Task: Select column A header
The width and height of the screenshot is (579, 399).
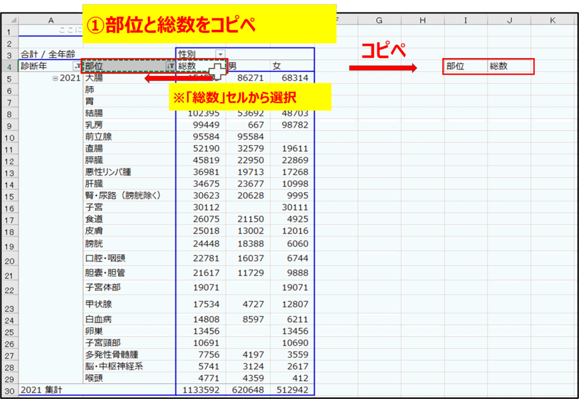Action: [x=51, y=20]
